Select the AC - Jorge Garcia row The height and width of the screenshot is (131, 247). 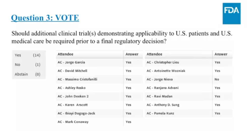pos(71,62)
